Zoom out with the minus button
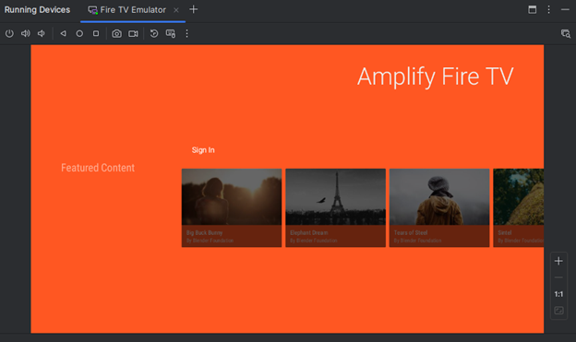This screenshot has height=342, width=576. 558,277
